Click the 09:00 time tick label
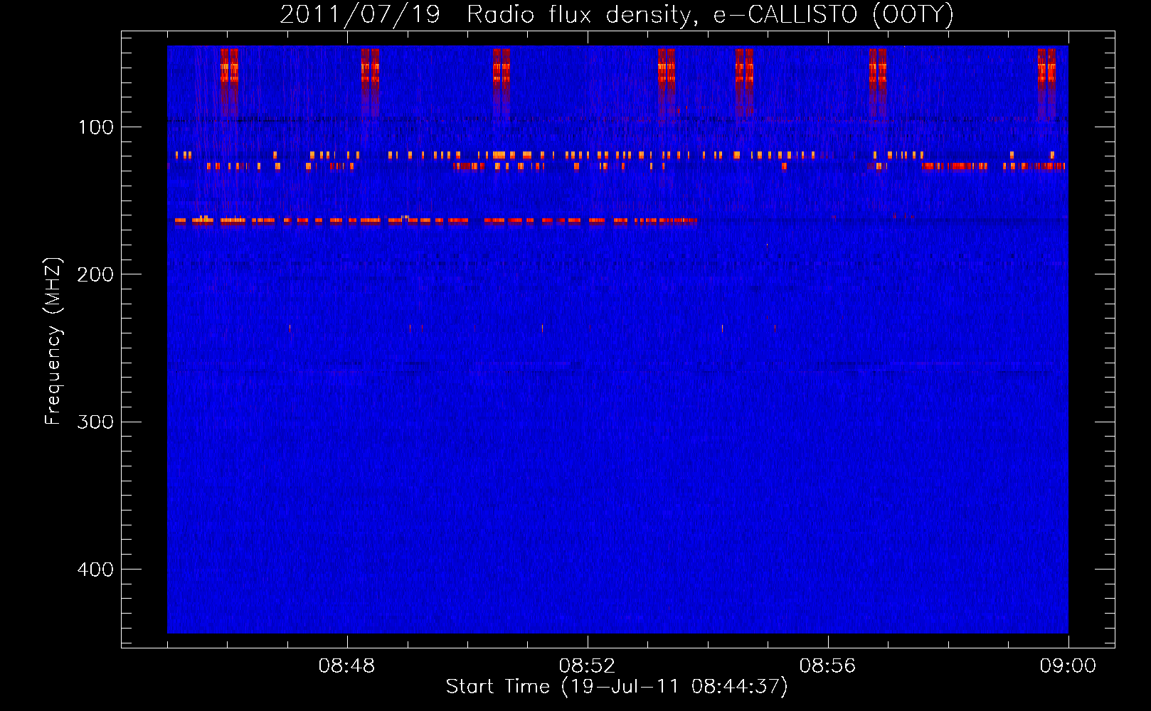 (x=1068, y=666)
